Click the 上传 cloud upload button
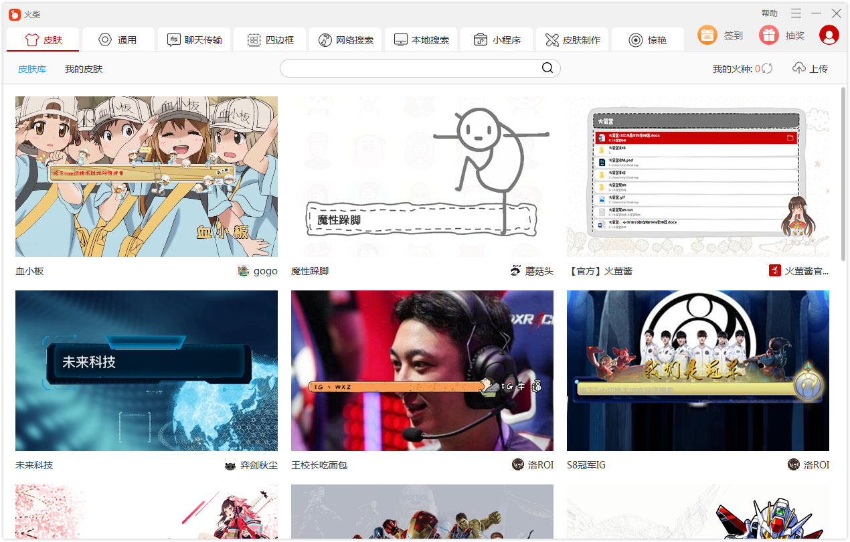Image resolution: width=850 pixels, height=542 pixels. tap(810, 68)
